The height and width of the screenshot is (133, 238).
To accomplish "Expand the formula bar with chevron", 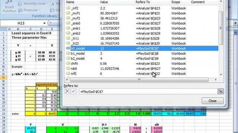I will tap(235, 23).
